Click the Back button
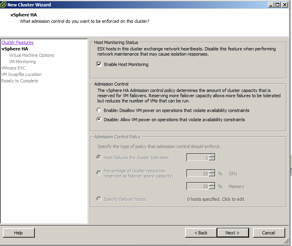The height and width of the screenshot is (246, 292). [201, 233]
